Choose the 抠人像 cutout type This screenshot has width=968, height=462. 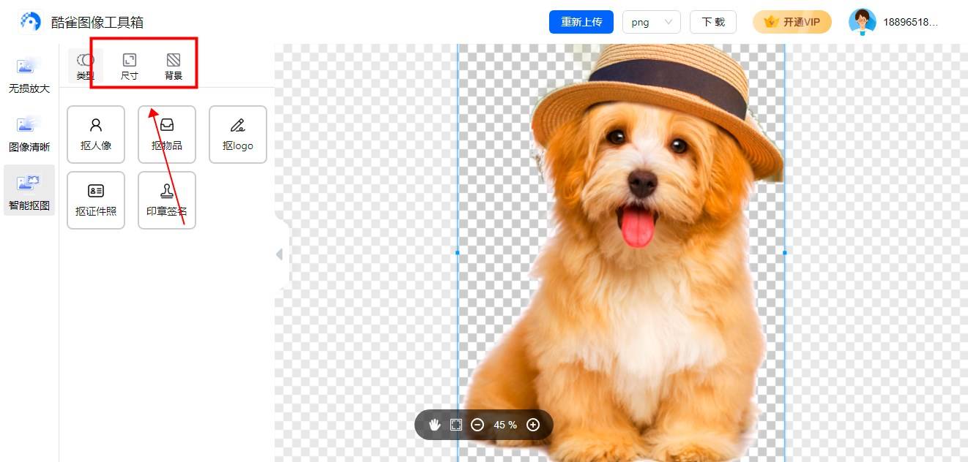point(96,135)
